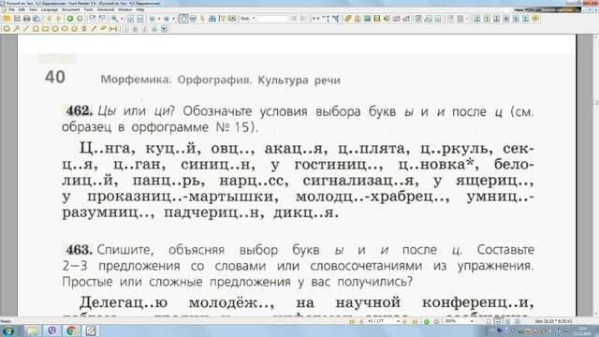Click exercise number 463 in the document

pos(79,250)
